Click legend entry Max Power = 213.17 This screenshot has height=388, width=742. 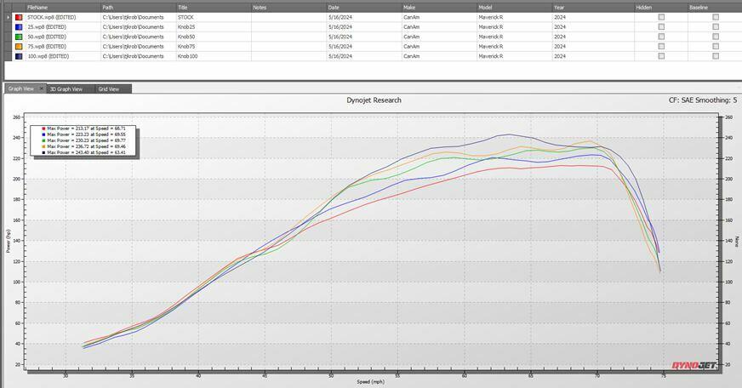tap(83, 128)
